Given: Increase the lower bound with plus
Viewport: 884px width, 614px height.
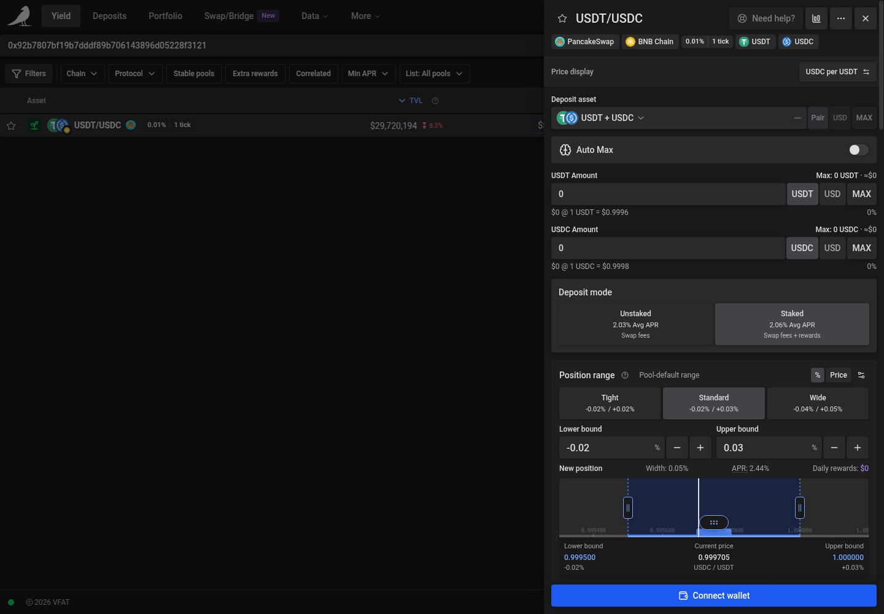Looking at the screenshot, I should click(x=700, y=448).
